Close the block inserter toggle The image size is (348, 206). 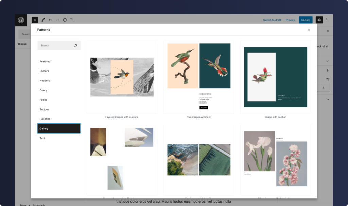click(x=35, y=20)
